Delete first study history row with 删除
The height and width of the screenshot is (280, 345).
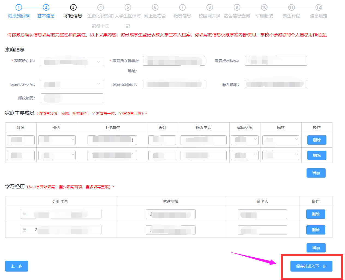point(316,214)
